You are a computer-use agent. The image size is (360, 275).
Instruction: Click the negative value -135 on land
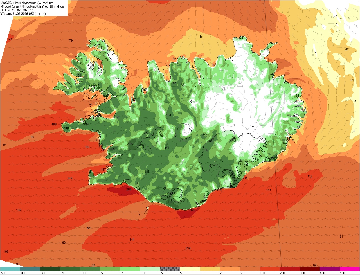(147, 172)
